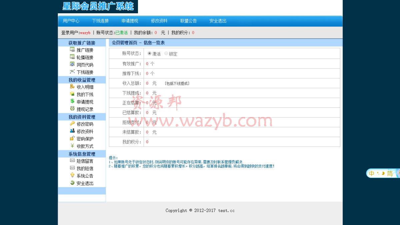The width and height of the screenshot is (400, 225).
Task: Click the 收入总额 row label
Action: pos(131,83)
